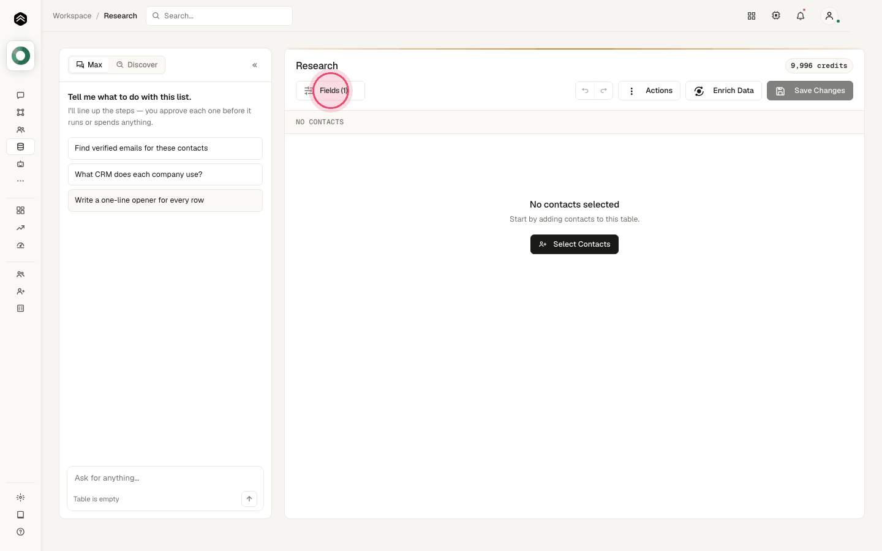Choose "What CRM does each company use?" suggestion
This screenshot has height=551, width=882.
pyautogui.click(x=165, y=174)
